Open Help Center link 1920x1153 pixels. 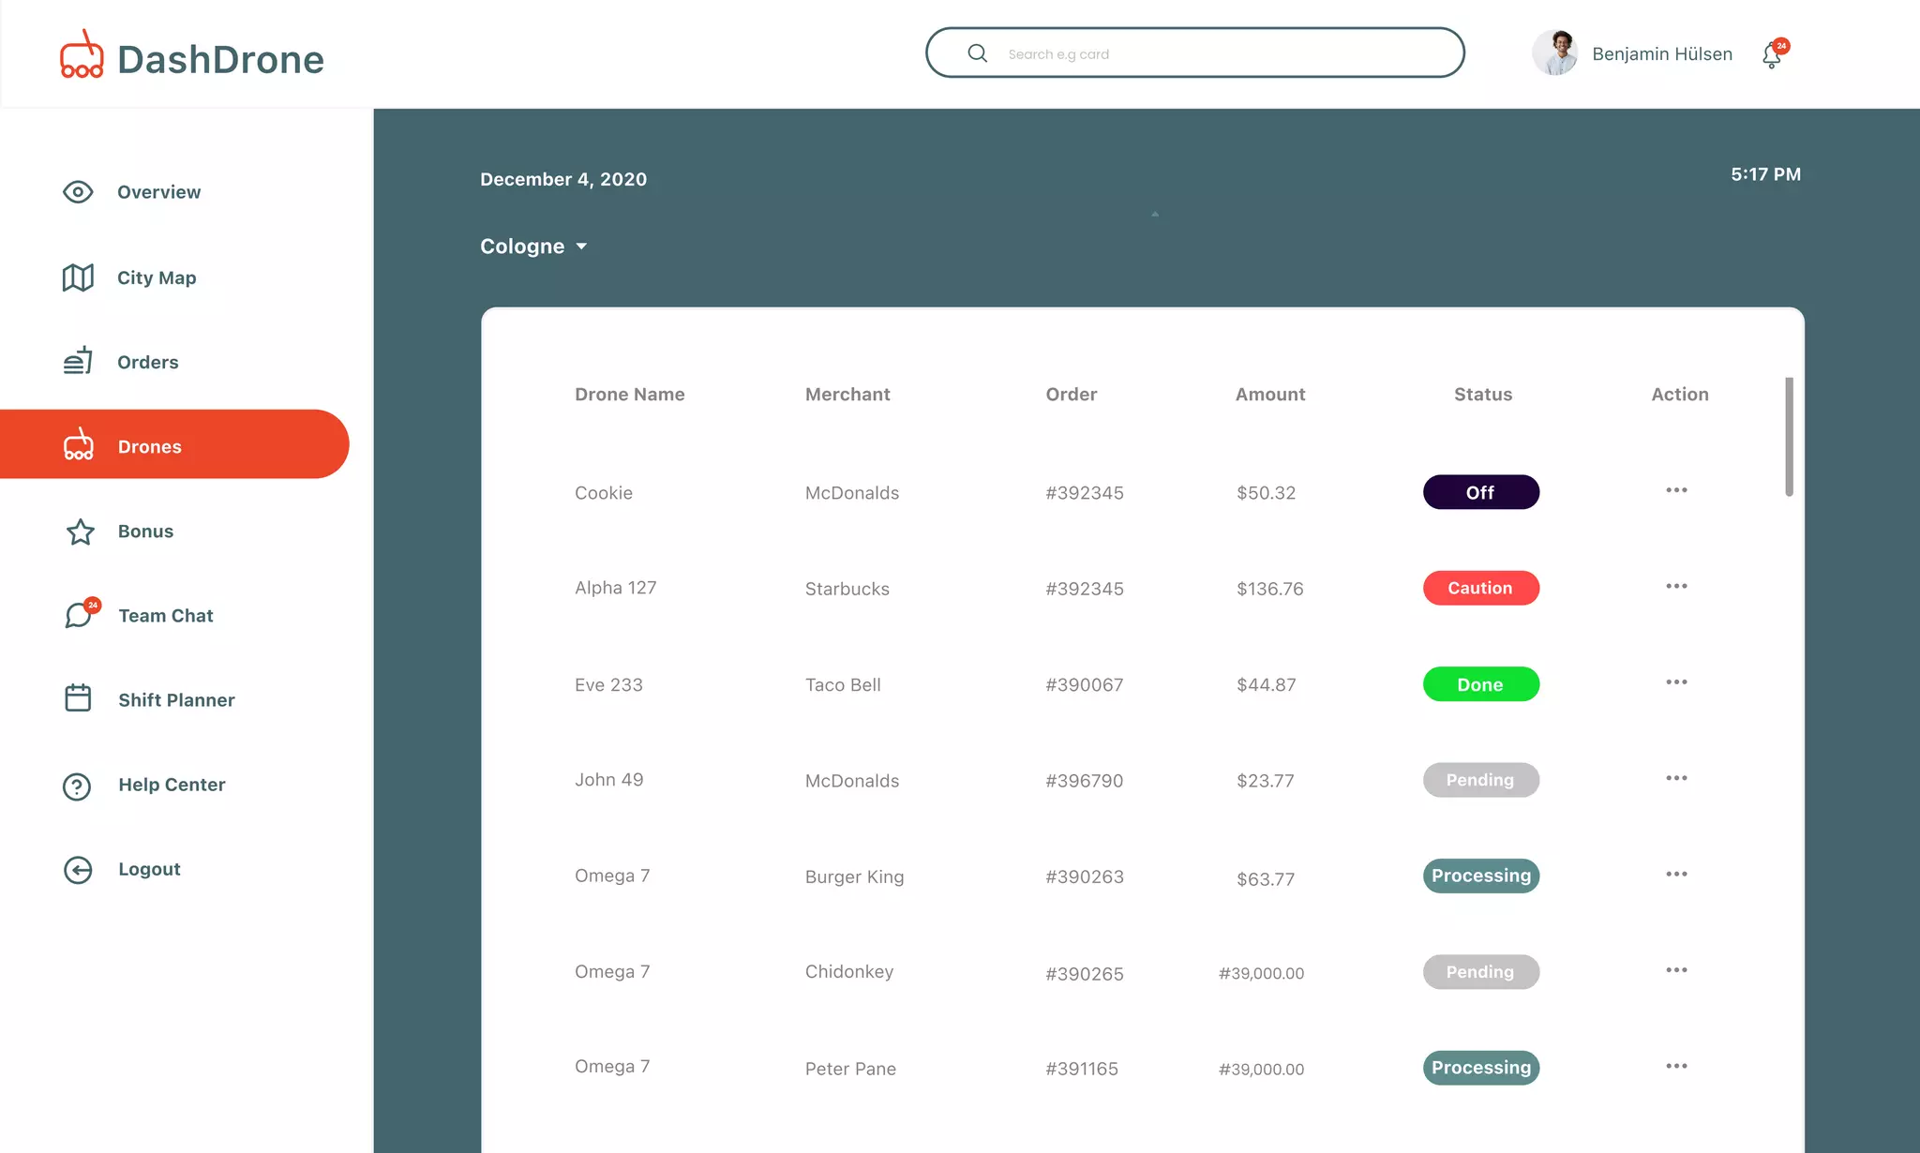174,785
